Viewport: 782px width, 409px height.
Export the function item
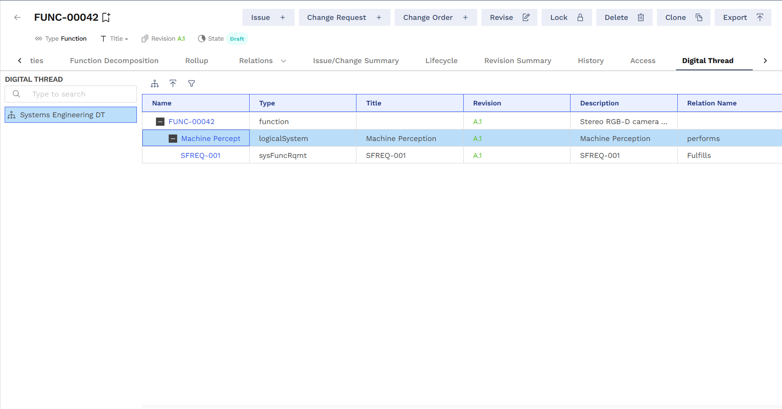(x=743, y=17)
